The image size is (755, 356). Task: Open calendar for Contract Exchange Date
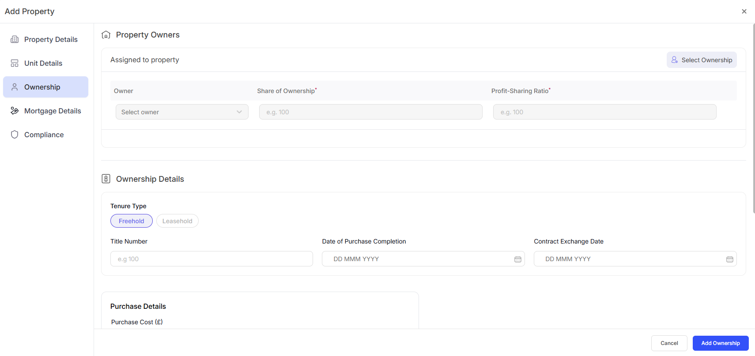[729, 259]
